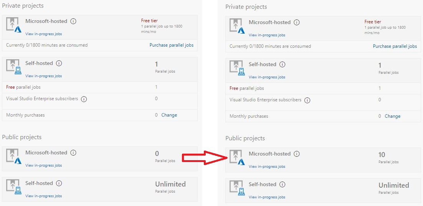
Task: View in-progress jobs for Microsoft-hosted 0 jobs row
Action: [43, 165]
